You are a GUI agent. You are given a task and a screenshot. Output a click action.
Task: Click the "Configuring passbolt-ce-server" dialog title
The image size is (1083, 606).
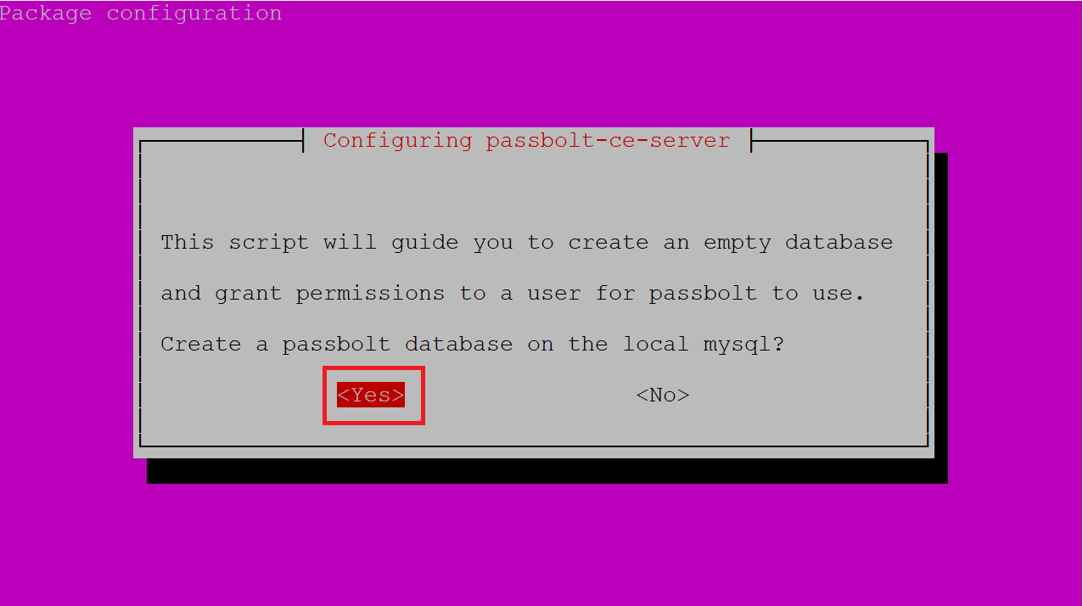(526, 140)
